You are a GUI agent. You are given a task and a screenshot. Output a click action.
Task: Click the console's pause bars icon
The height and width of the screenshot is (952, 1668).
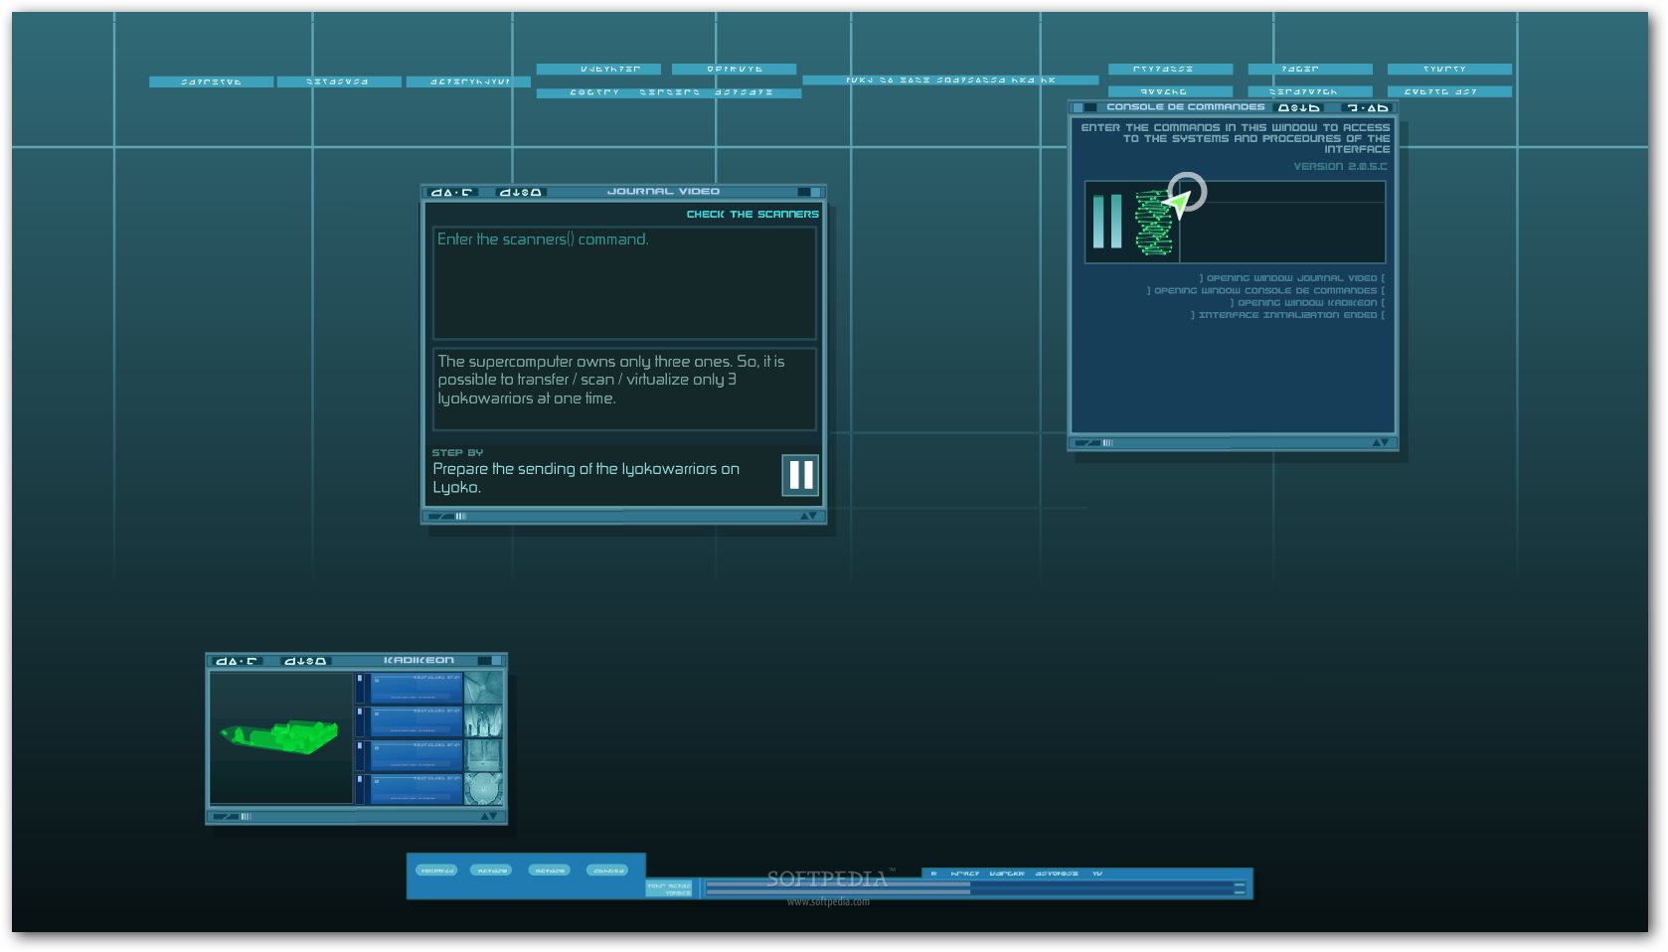[x=1107, y=221]
